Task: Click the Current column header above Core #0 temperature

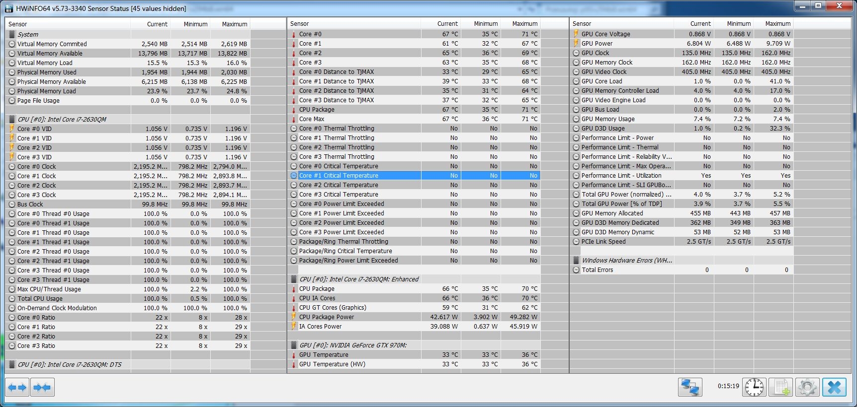Action: (440, 23)
